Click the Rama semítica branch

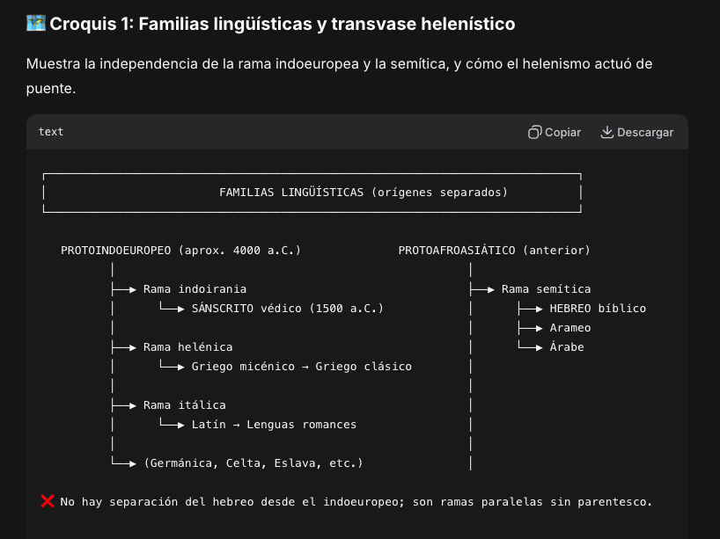click(x=546, y=289)
